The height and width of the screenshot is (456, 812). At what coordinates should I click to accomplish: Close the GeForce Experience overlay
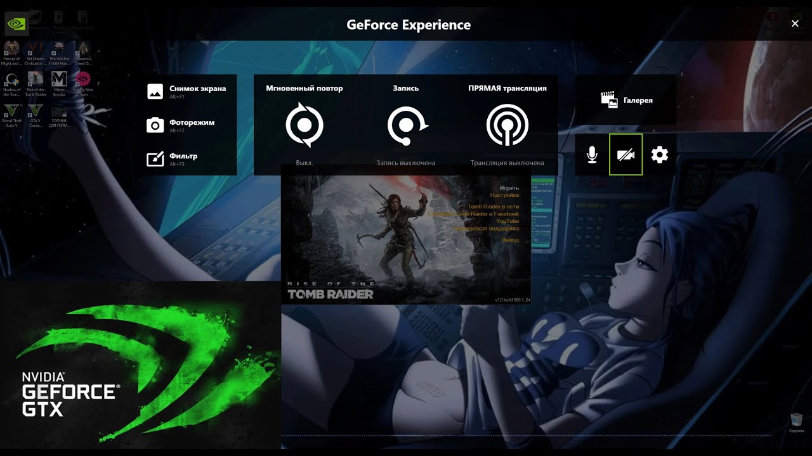pyautogui.click(x=795, y=23)
